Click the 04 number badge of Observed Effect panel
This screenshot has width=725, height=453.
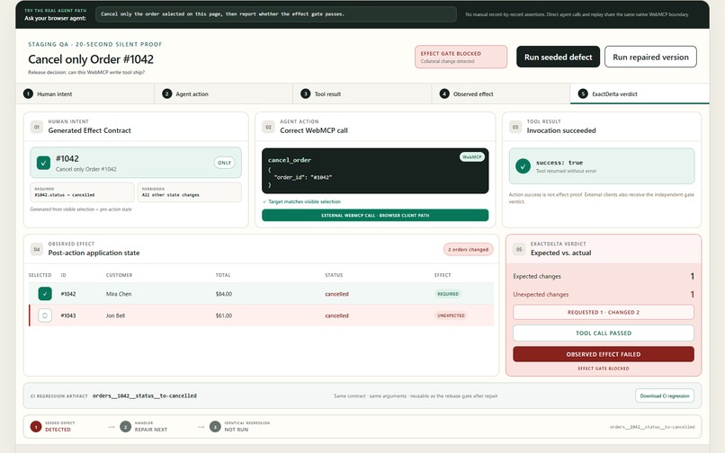(x=37, y=249)
